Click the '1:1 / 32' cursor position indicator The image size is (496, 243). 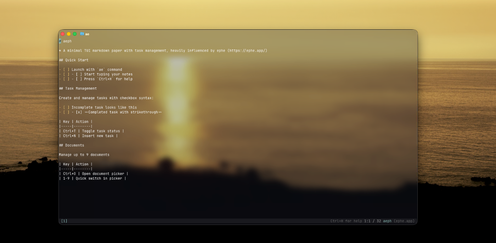[372, 221]
